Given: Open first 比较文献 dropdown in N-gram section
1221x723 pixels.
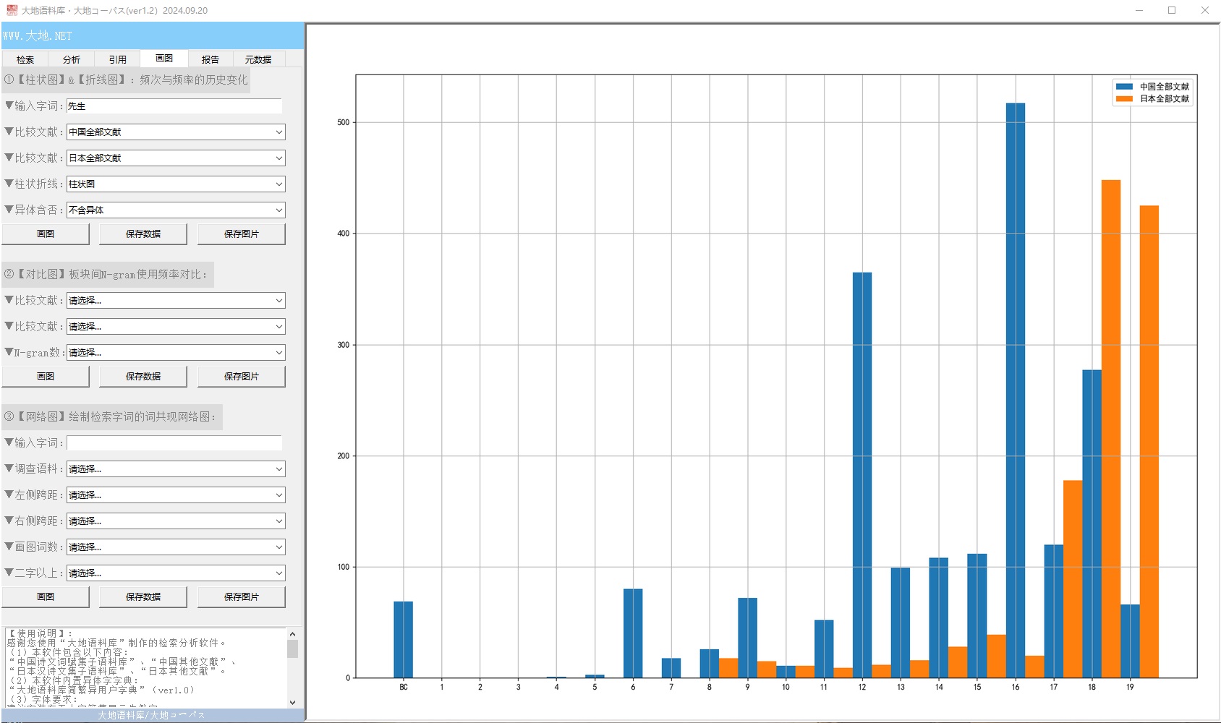Looking at the screenshot, I should (x=176, y=300).
